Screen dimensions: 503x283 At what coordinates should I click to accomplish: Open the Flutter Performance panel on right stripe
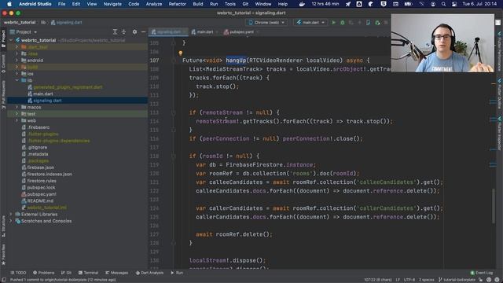[500, 50]
